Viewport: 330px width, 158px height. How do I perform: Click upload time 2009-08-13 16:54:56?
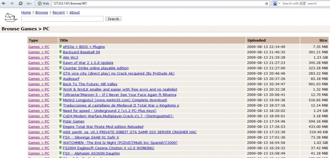[x=266, y=143]
